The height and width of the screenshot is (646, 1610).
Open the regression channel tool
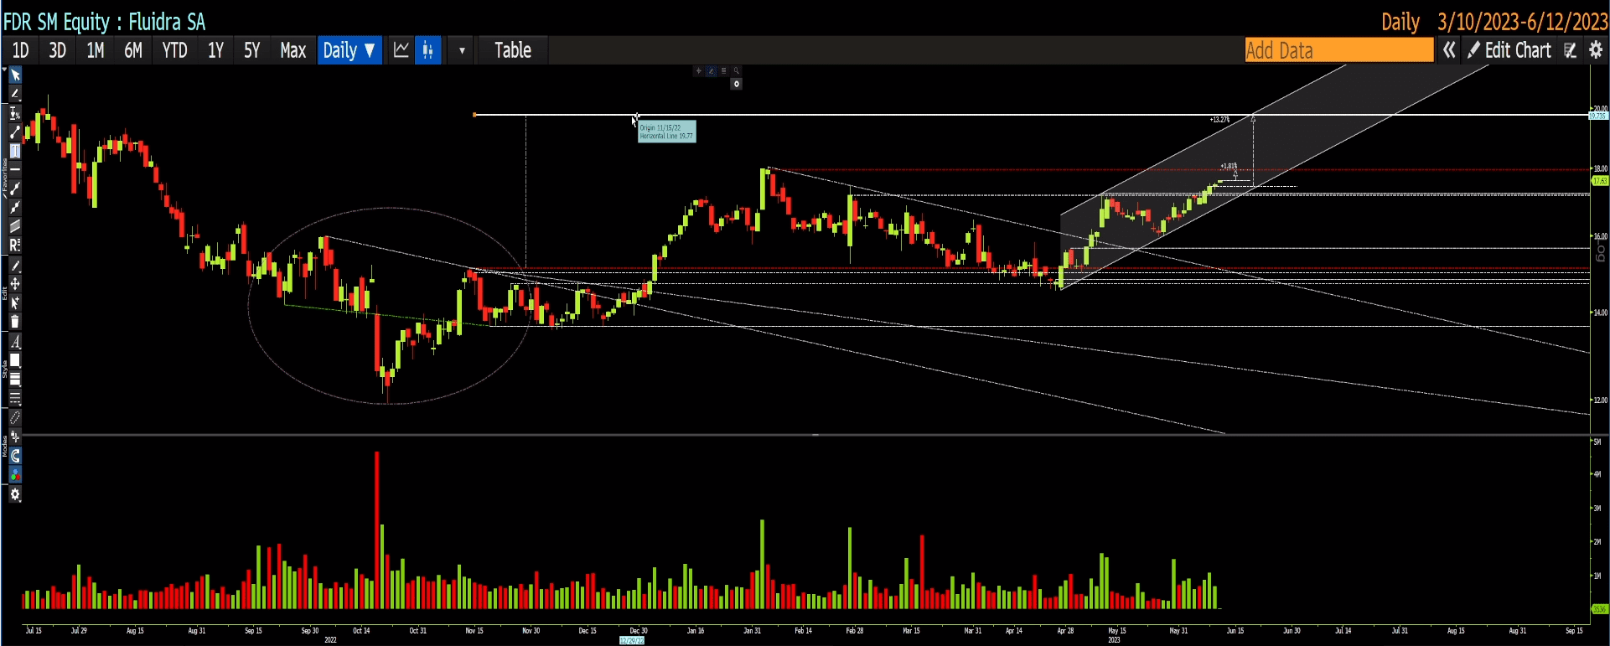tap(15, 245)
